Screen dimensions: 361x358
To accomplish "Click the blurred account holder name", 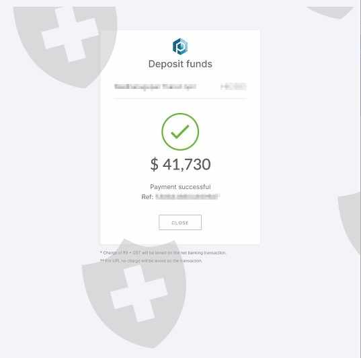I will pos(155,87).
